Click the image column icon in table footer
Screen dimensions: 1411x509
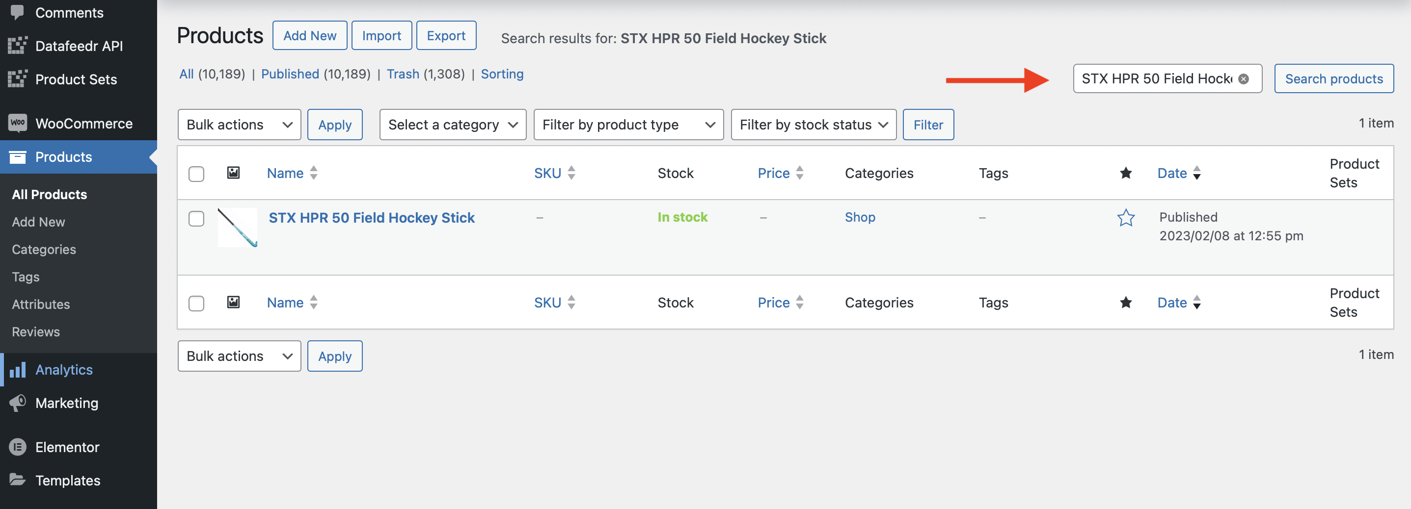pos(233,302)
